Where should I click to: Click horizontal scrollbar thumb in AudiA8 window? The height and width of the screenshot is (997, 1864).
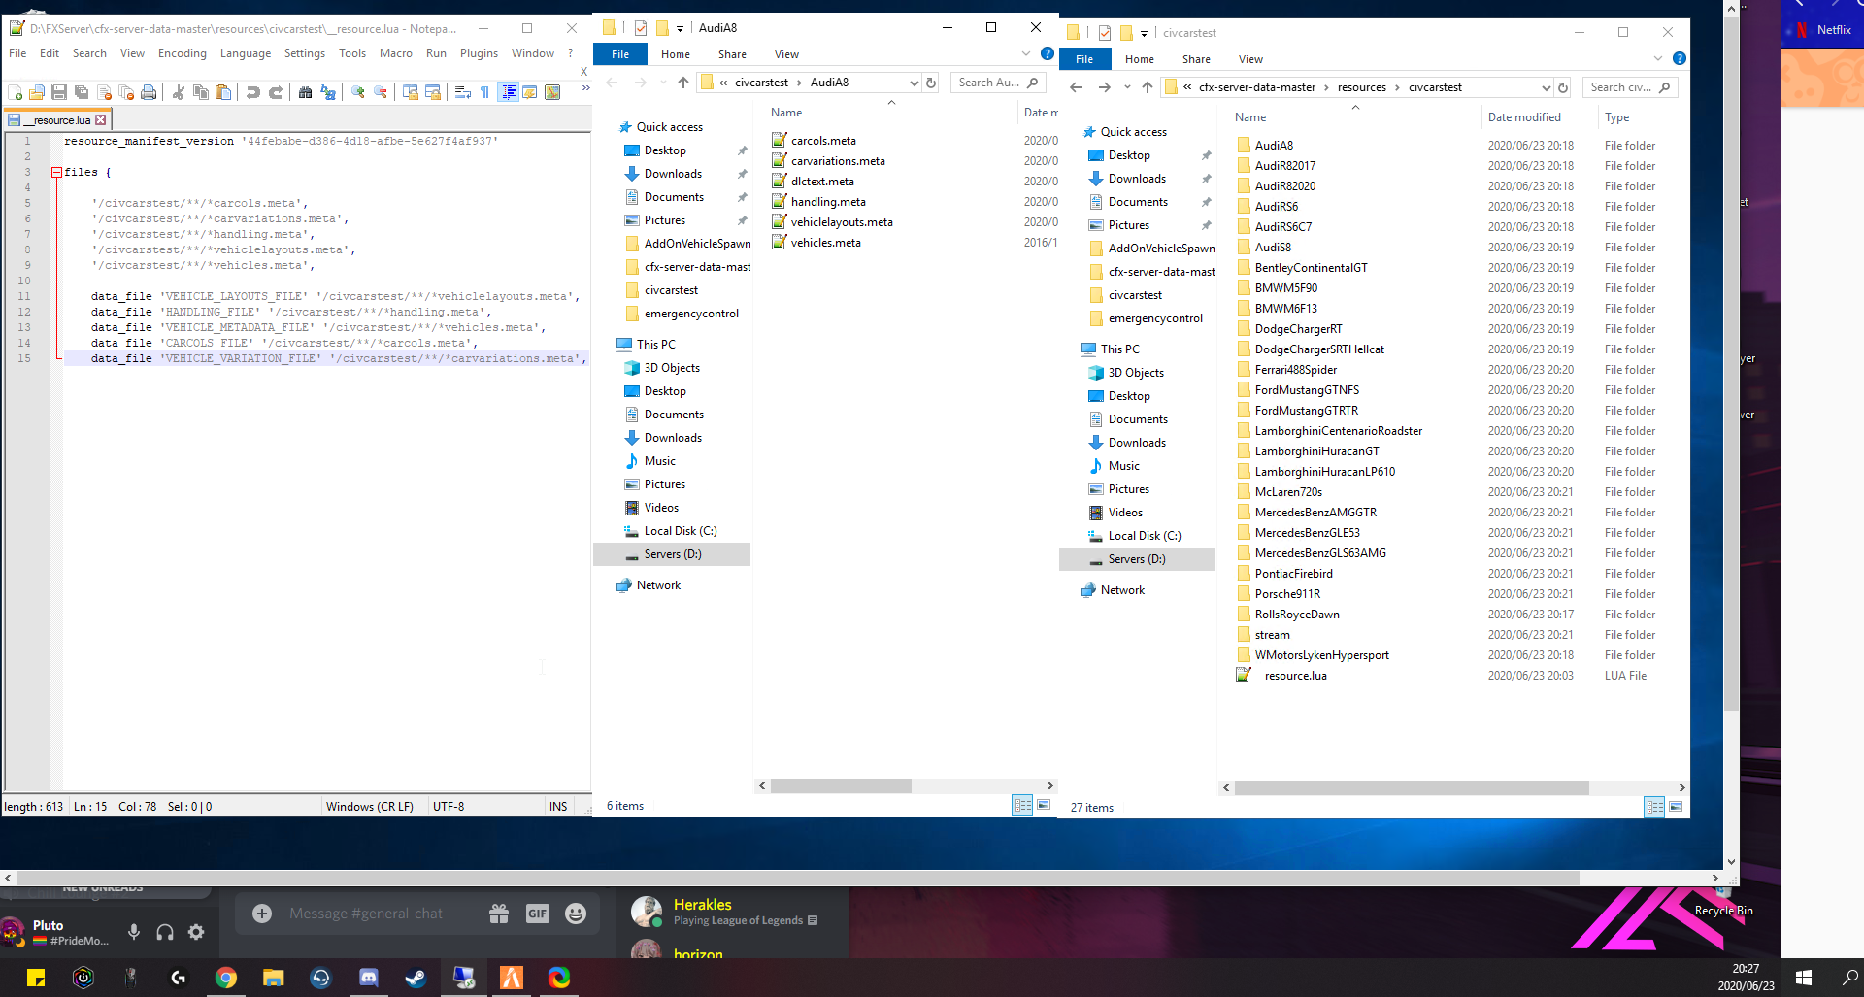coord(841,785)
